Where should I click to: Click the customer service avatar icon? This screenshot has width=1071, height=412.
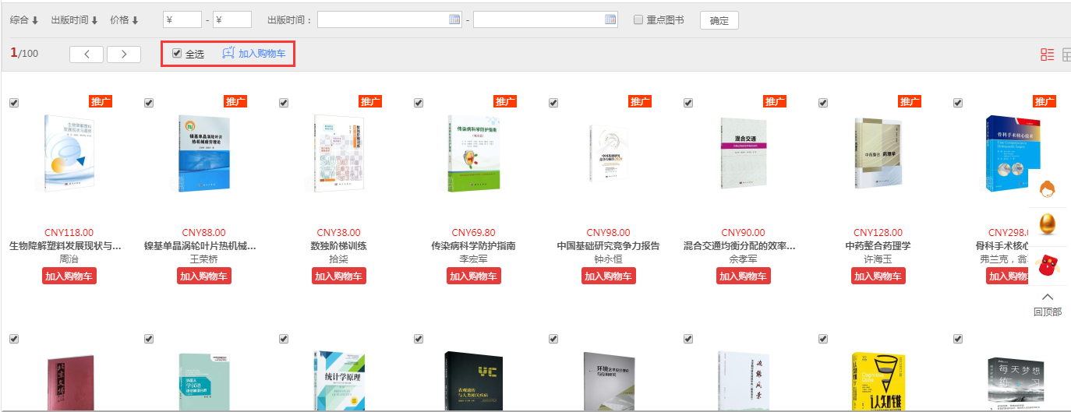tap(1048, 189)
